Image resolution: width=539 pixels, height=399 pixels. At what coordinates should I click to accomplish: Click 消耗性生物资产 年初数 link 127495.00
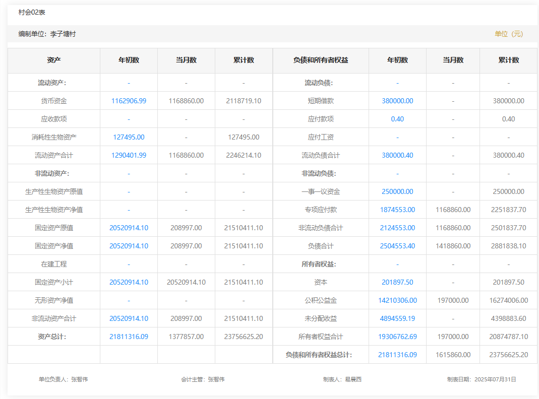coord(129,137)
